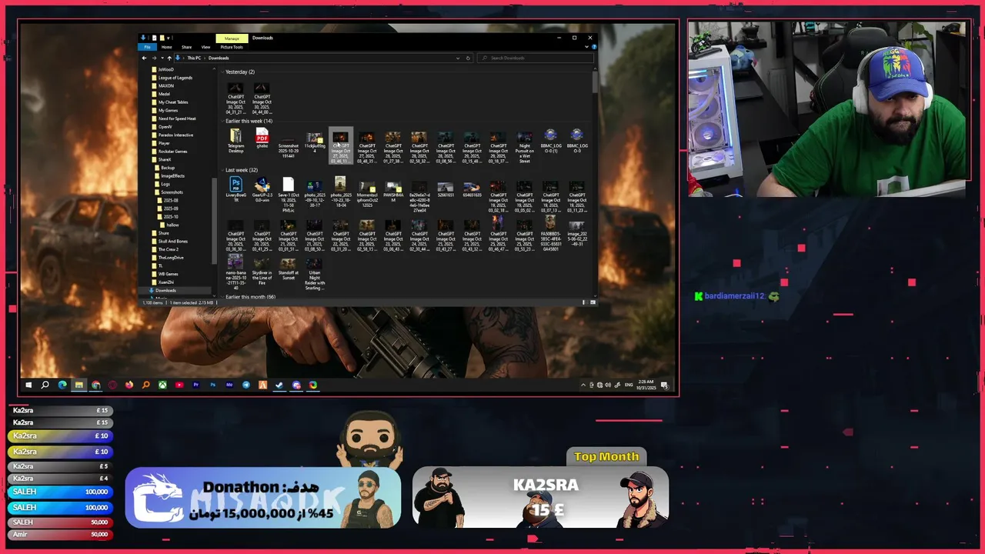
Task: Collapse the Earlier this week (14) group
Action: pyautogui.click(x=222, y=121)
